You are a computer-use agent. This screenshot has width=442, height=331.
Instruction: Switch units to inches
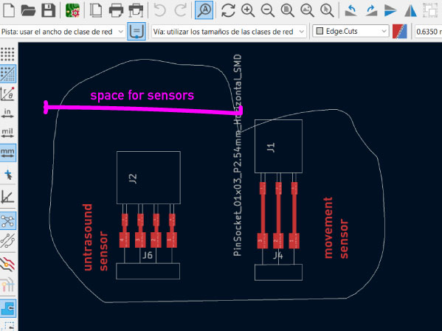coord(8,113)
